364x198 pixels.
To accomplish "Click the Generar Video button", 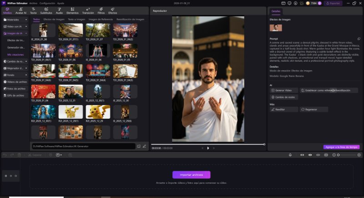I will point(283,90).
